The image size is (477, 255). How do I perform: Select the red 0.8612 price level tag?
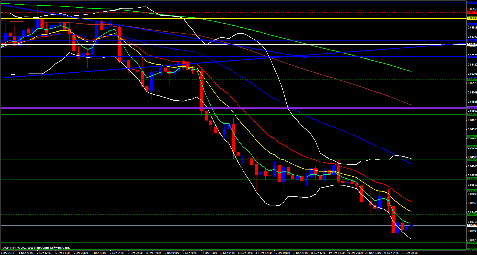click(x=472, y=12)
